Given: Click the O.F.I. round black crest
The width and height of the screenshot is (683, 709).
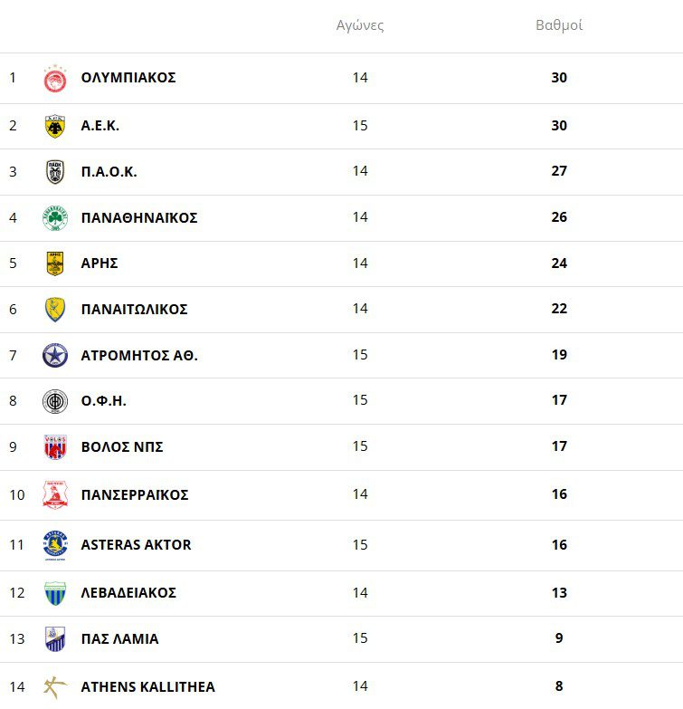Looking at the screenshot, I should pyautogui.click(x=55, y=401).
